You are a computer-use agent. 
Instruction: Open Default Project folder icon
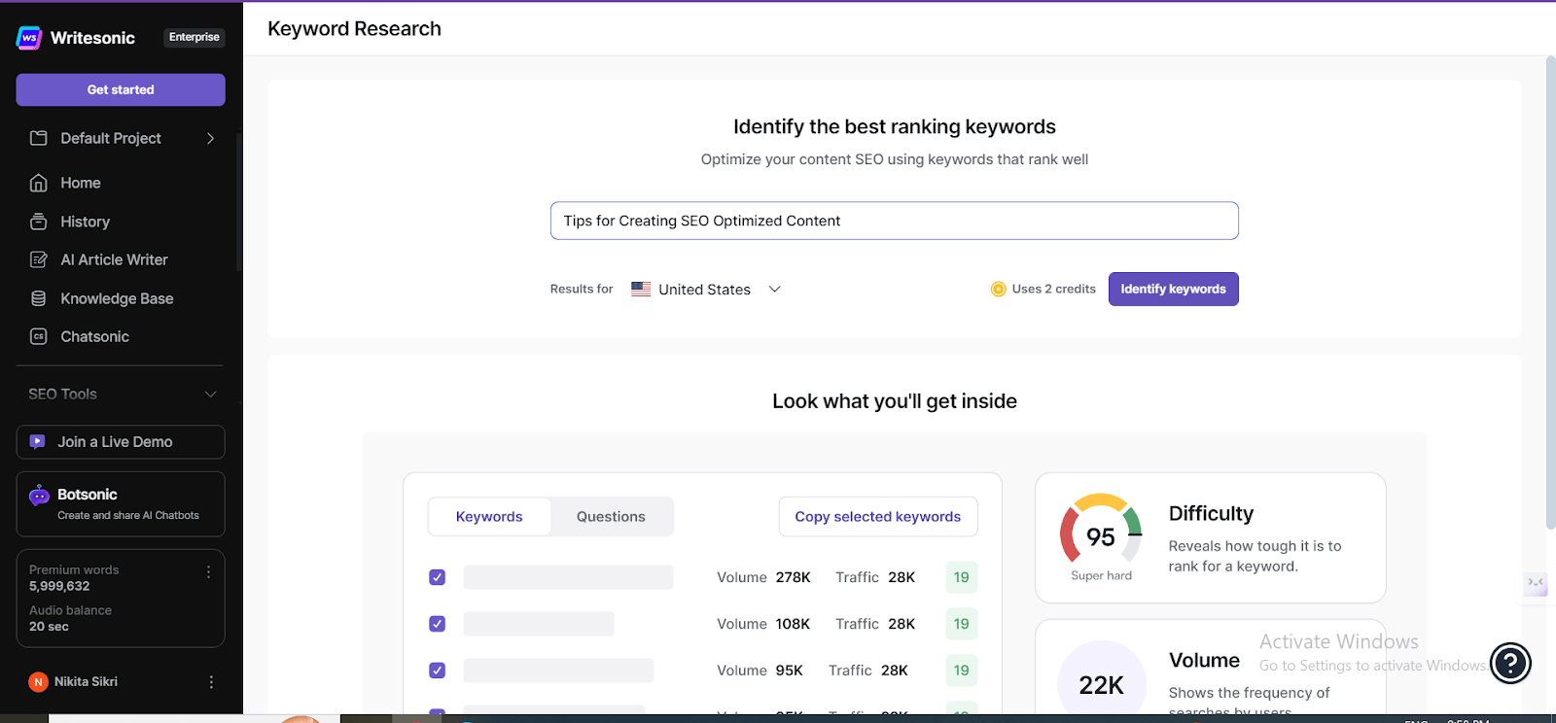tap(39, 138)
